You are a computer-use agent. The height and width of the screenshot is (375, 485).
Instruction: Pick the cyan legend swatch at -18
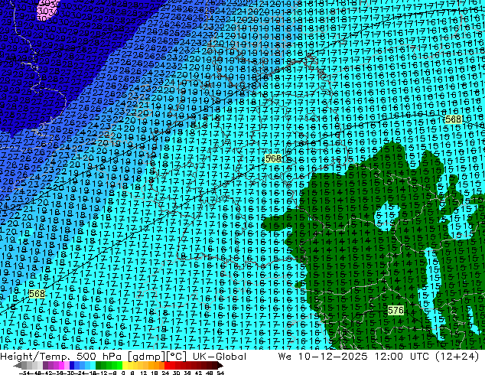(93, 365)
